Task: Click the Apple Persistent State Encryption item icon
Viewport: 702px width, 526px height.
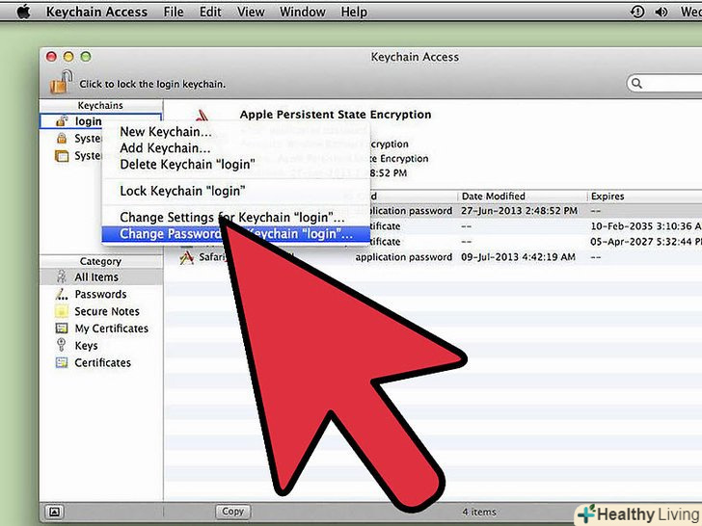Action: (x=202, y=116)
